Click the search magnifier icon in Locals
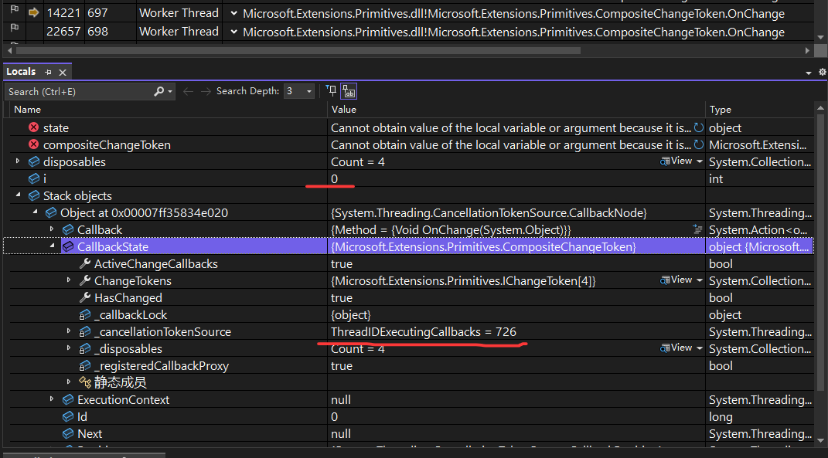Screen dimensions: 828x458 (158, 91)
